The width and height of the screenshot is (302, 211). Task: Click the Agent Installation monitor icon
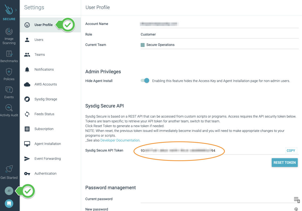tap(27, 144)
